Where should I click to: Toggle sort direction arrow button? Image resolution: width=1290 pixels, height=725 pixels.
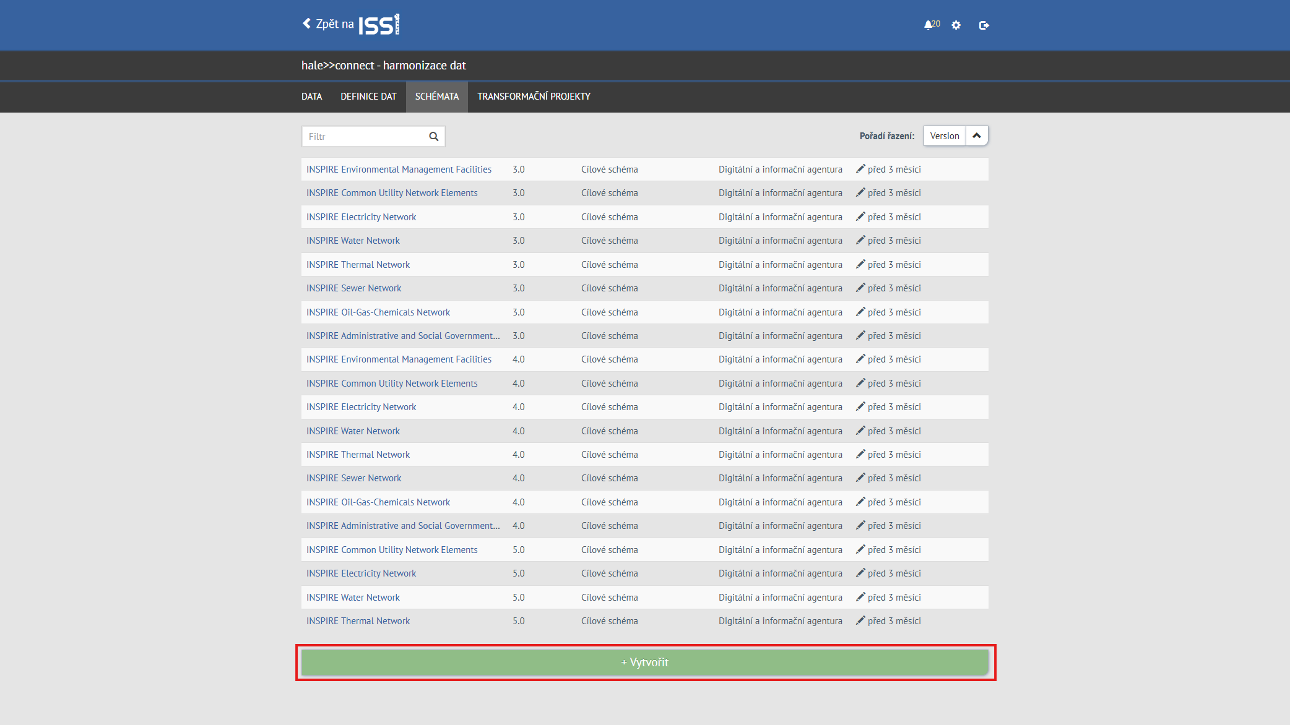(977, 136)
